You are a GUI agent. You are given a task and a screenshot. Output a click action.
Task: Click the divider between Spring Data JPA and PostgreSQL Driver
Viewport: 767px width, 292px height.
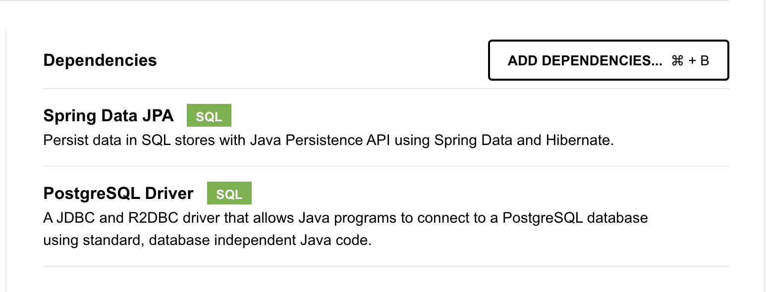(x=386, y=166)
